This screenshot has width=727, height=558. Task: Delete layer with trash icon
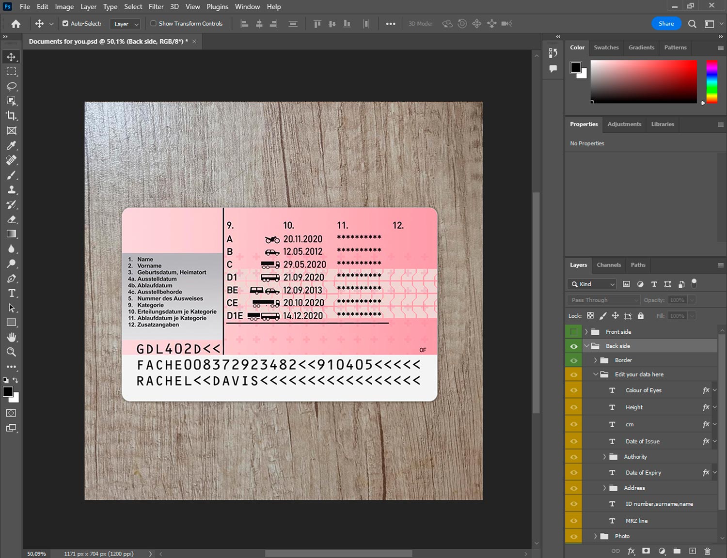point(707,551)
